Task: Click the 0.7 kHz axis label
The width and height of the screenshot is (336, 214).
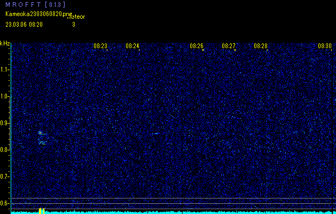Action: [x=5, y=177]
